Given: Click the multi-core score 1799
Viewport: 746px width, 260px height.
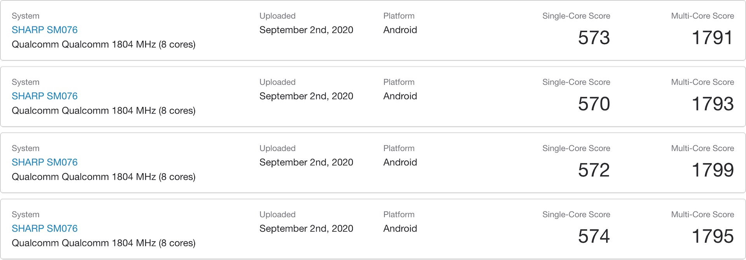Looking at the screenshot, I should 712,170.
